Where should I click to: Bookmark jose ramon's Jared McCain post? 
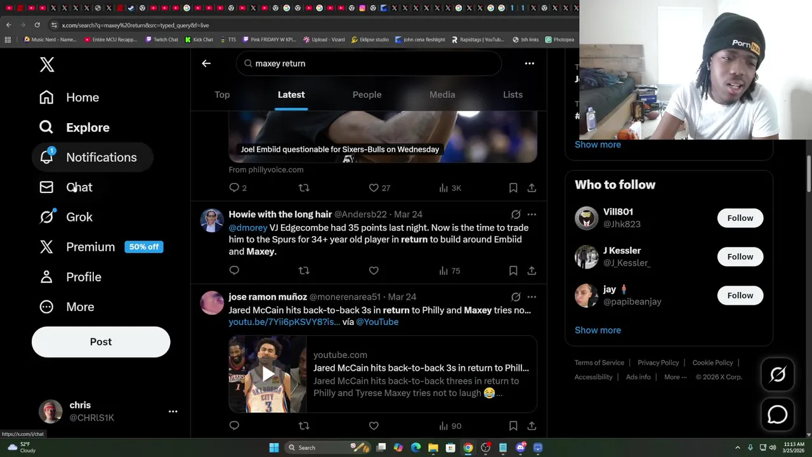pos(513,426)
